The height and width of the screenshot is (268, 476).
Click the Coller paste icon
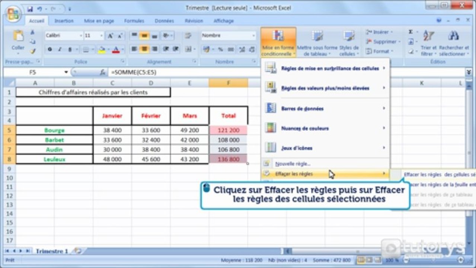[x=18, y=36]
